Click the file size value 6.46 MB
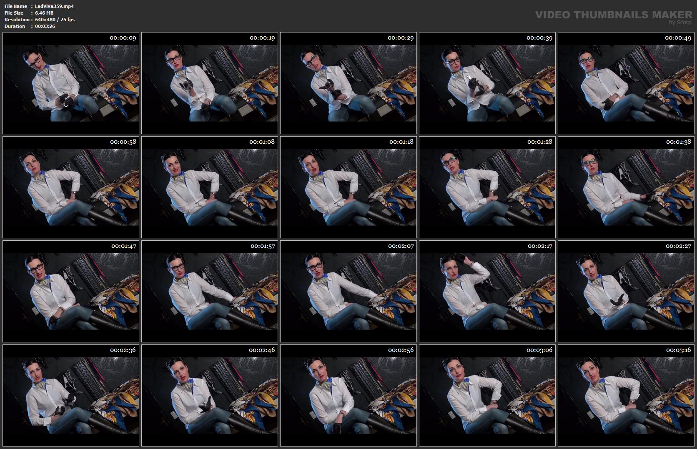Image resolution: width=697 pixels, height=449 pixels. pos(44,13)
